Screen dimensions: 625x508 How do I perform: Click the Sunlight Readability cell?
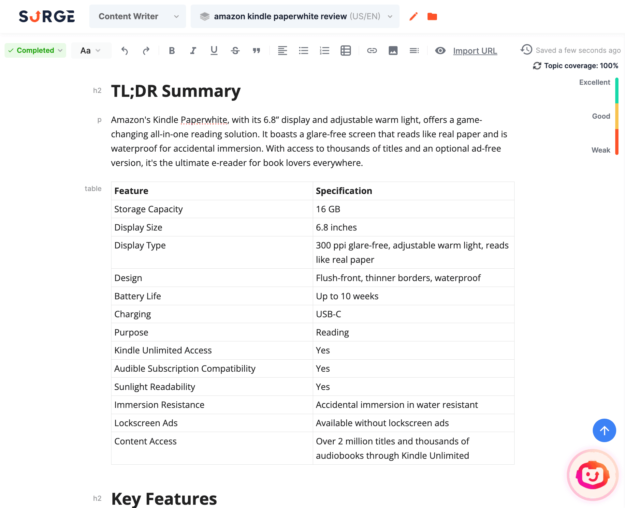[212, 387]
